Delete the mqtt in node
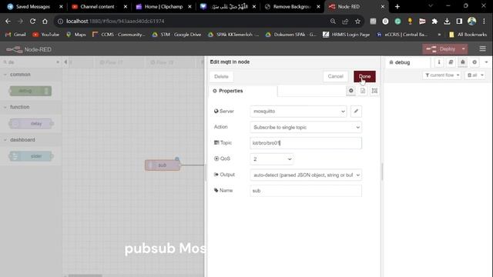The height and width of the screenshot is (277, 493). click(221, 76)
